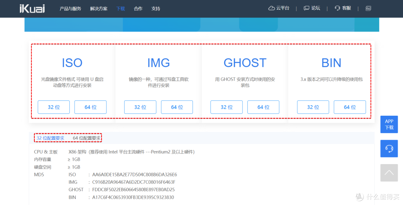This screenshot has width=403, height=205.
Task: Click the iKuai logo
Action: coord(32,9)
